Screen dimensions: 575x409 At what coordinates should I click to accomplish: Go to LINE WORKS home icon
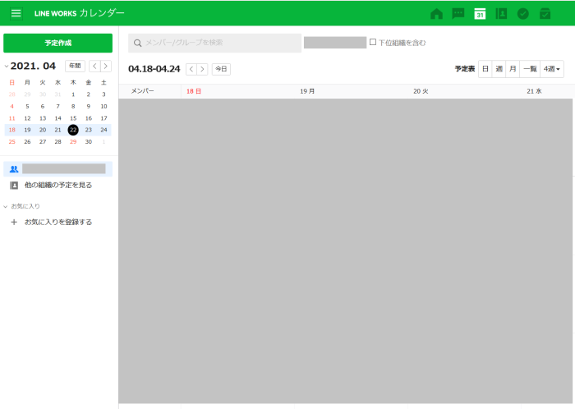[x=436, y=14]
